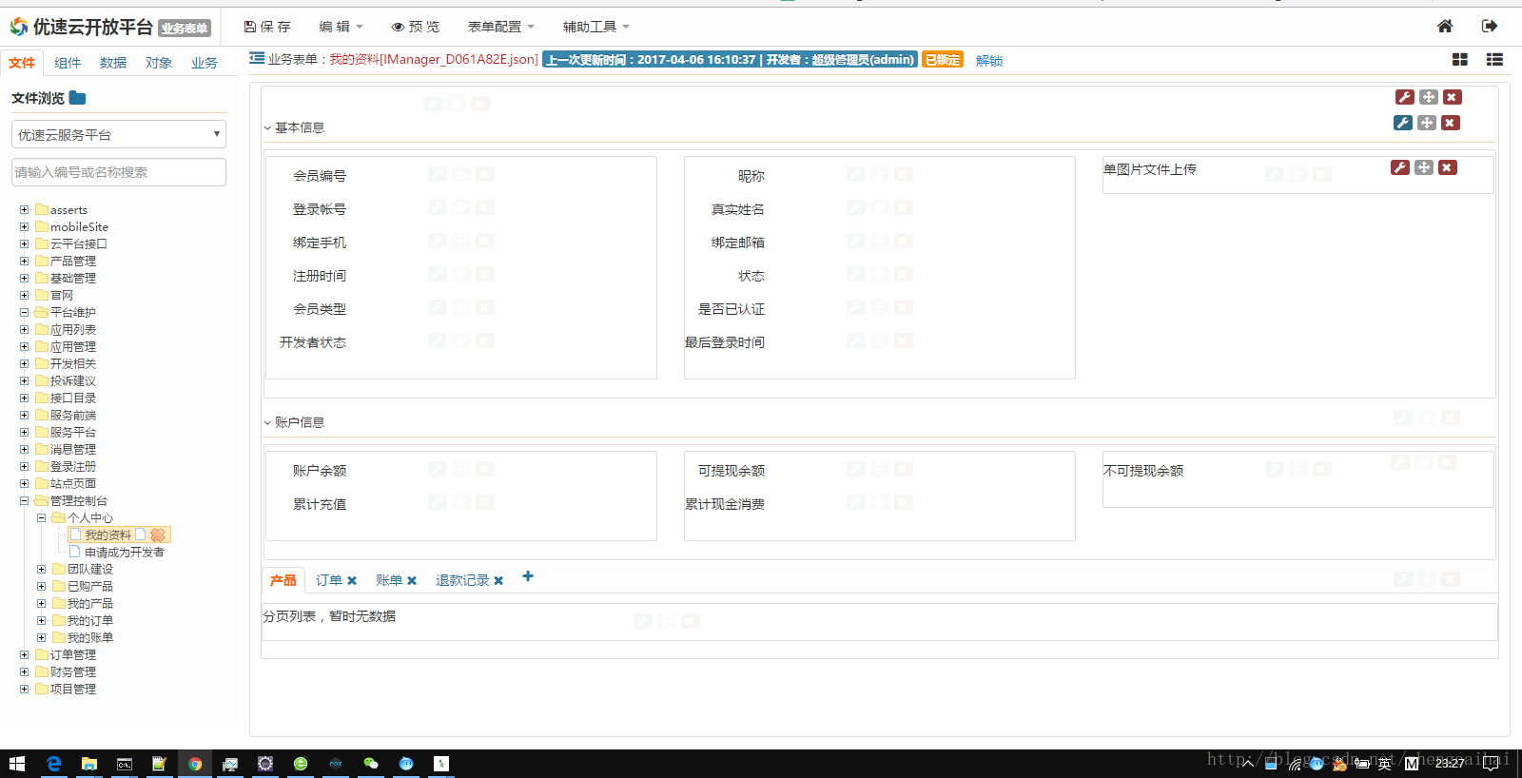This screenshot has width=1522, height=778.
Task: Collapse the 基本信息 section
Action: 267,127
